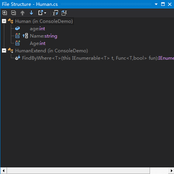Click the interface implementation icon beside Name
Screen dimensions: 174x174
coord(25,36)
